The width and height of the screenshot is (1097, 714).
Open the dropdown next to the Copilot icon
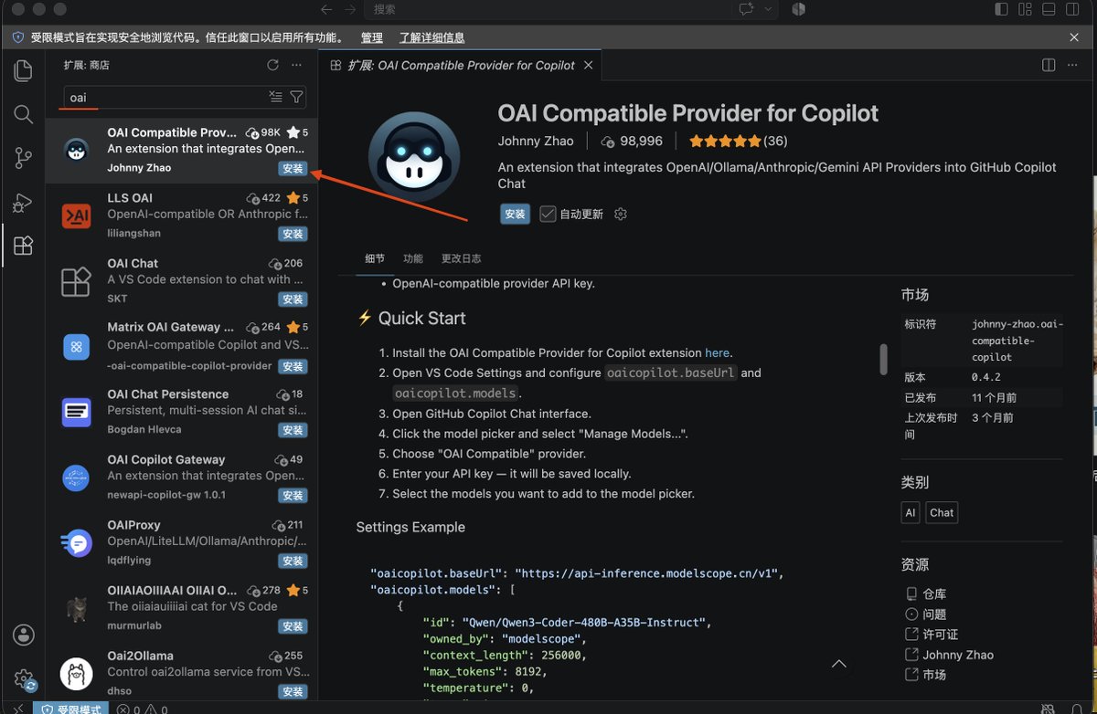click(768, 9)
